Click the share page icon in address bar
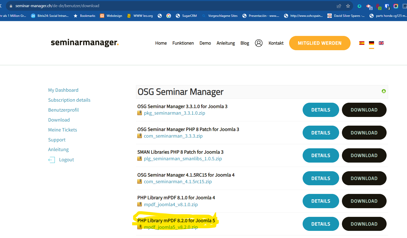The image size is (407, 238). 339,6
